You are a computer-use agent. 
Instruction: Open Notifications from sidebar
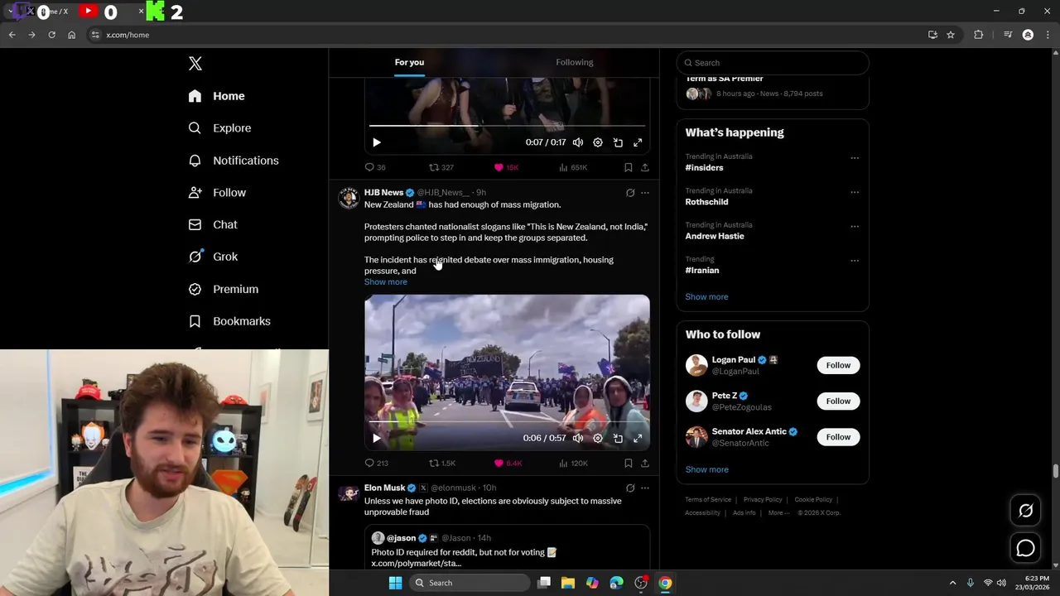pyautogui.click(x=234, y=161)
